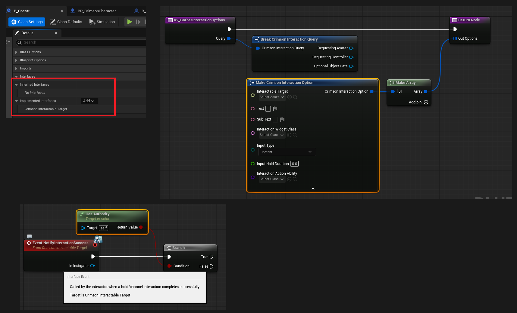Start play with the green Play button
Screen dimensions: 517x313
point(130,22)
